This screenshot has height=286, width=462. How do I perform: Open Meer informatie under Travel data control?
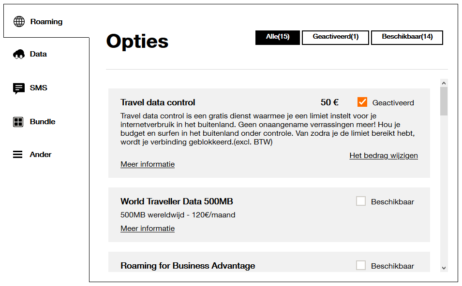pyautogui.click(x=148, y=164)
